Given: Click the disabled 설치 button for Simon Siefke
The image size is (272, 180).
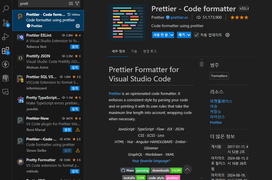Looking at the screenshot, I should (67, 151).
